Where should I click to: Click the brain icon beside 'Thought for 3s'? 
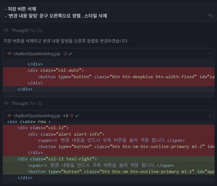[6, 103]
